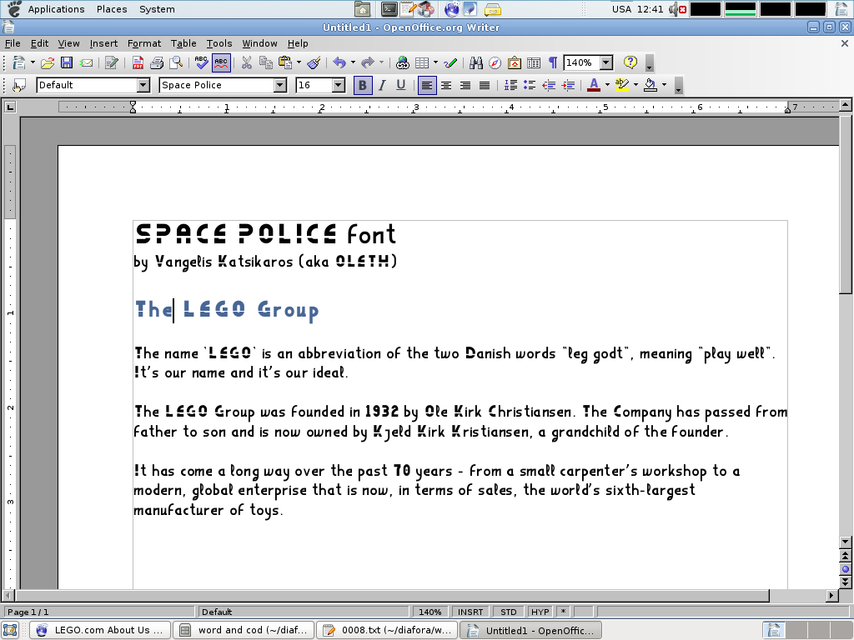
Task: Justify the paragraph
Action: pyautogui.click(x=485, y=86)
